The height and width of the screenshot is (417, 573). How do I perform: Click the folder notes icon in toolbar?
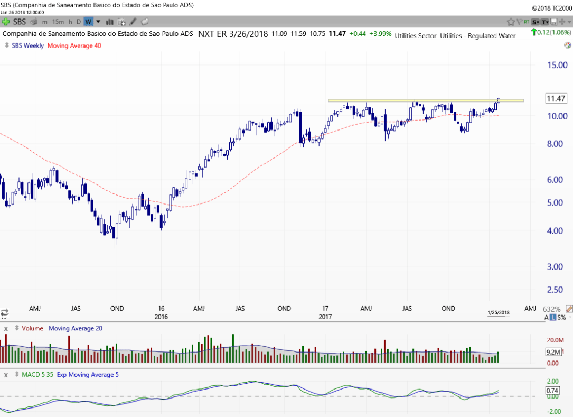point(145,22)
